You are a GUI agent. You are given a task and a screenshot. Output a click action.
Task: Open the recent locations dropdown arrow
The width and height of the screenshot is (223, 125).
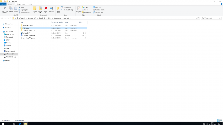pyautogui.click(x=8, y=18)
